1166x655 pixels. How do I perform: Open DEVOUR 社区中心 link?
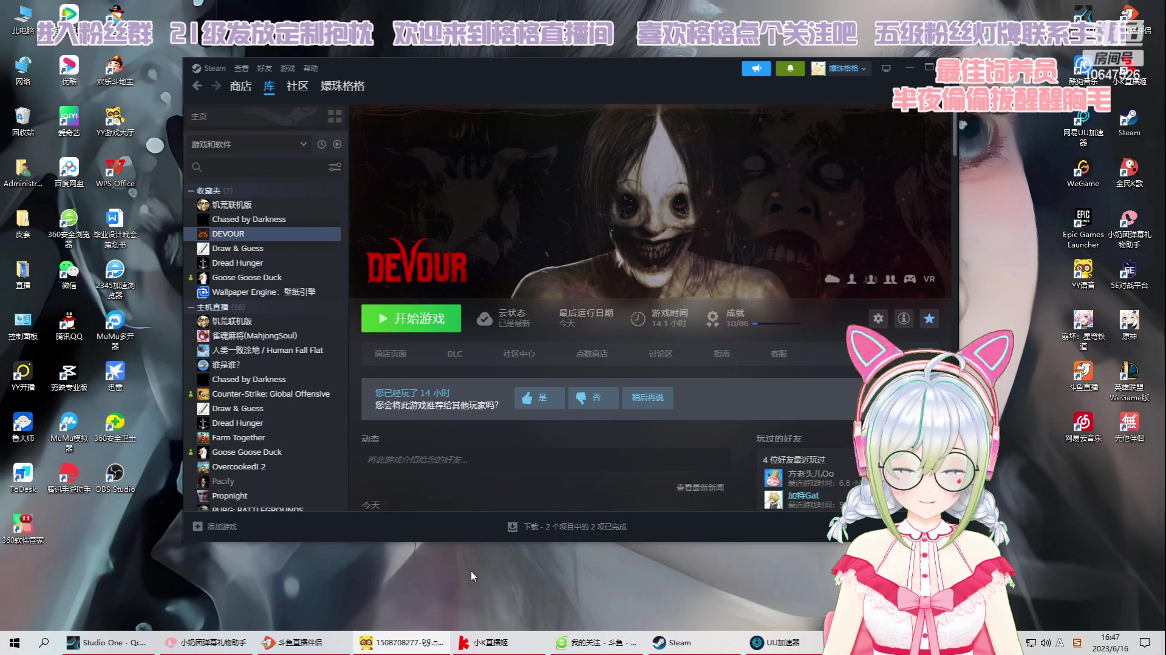[519, 354]
